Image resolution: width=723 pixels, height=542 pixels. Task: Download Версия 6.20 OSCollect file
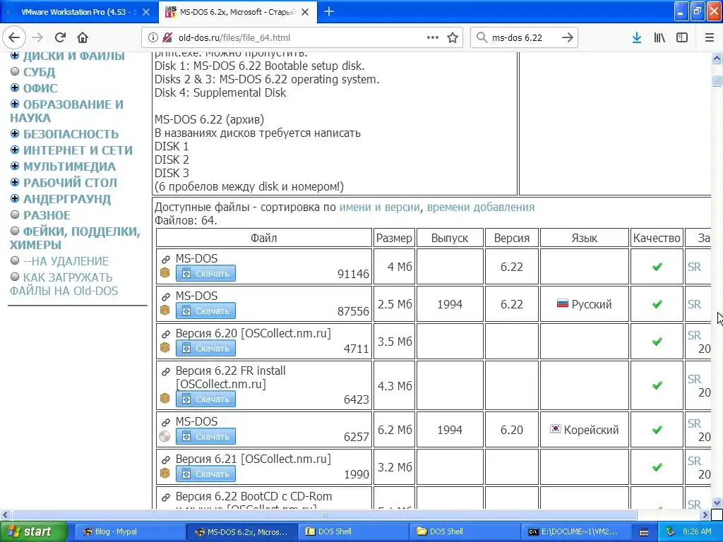point(205,348)
